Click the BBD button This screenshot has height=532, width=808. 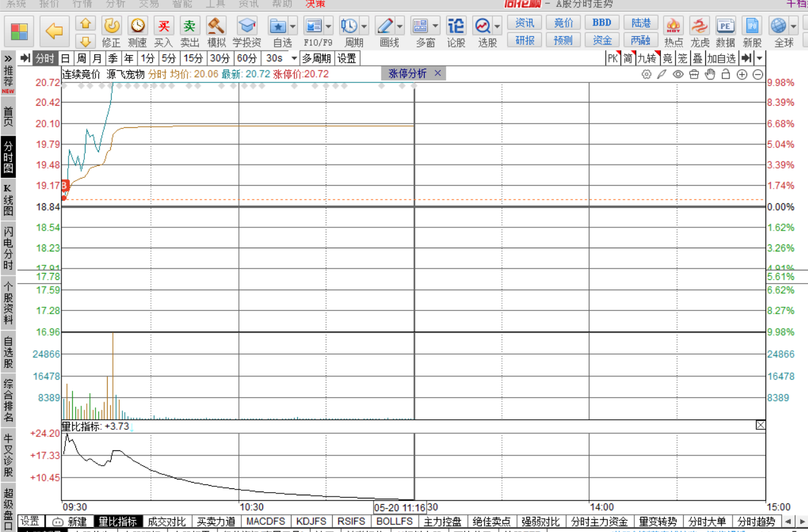[x=602, y=23]
